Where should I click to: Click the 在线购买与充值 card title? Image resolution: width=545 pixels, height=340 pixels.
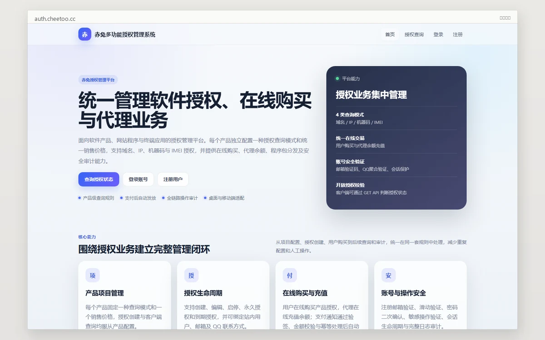pos(305,293)
